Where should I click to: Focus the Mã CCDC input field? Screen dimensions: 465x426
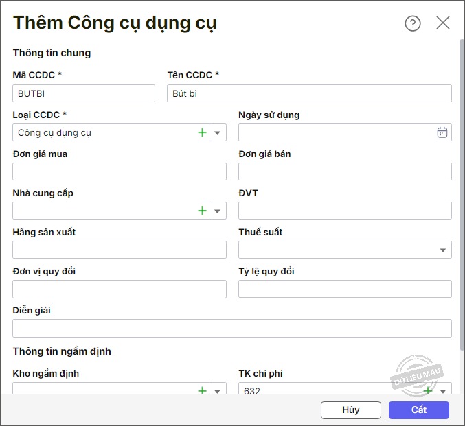point(84,93)
